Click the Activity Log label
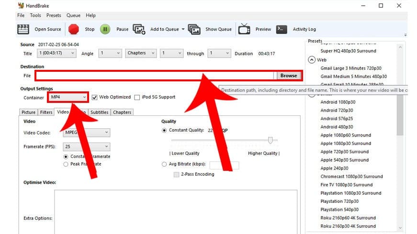The image size is (417, 234). coord(304,29)
